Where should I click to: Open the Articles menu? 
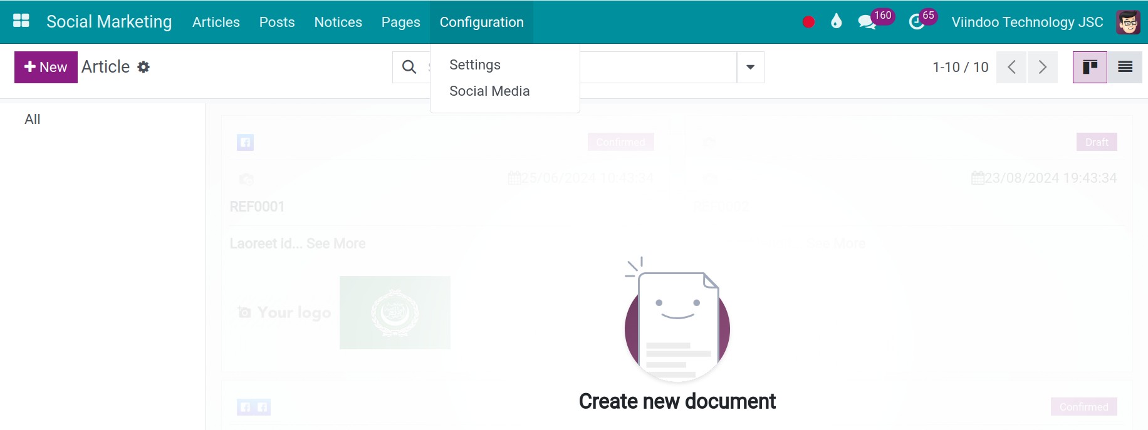(216, 22)
